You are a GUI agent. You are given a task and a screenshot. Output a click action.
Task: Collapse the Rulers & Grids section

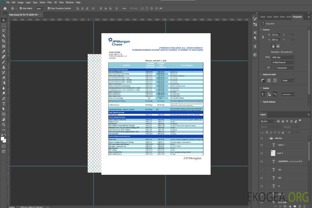pos(261,75)
